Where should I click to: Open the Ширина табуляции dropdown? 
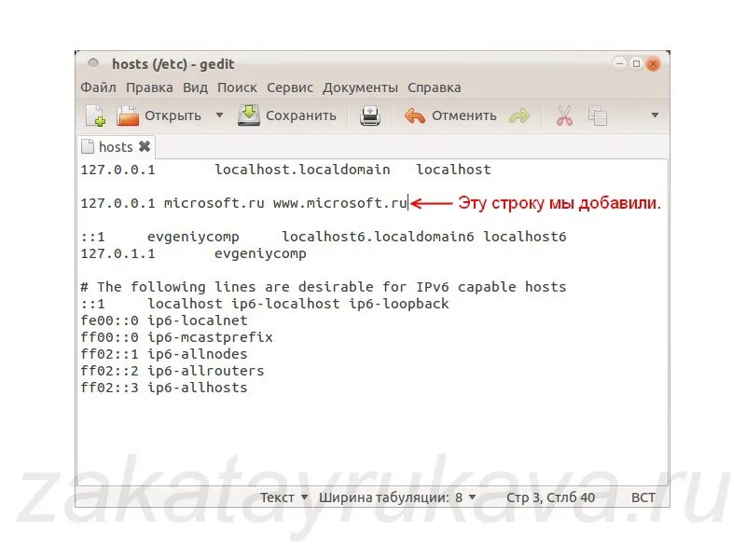click(397, 498)
